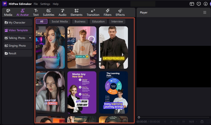
Task: Select the All category filter
Action: point(42,22)
